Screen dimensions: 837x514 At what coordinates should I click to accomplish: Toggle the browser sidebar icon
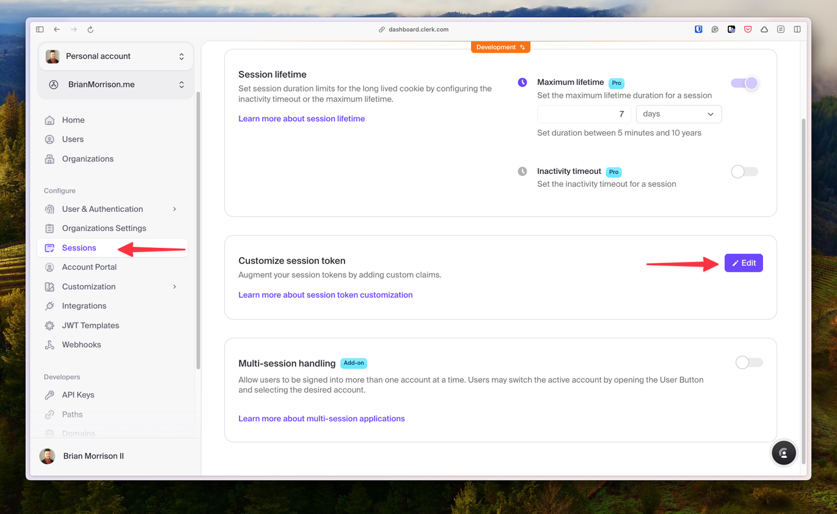tap(40, 29)
